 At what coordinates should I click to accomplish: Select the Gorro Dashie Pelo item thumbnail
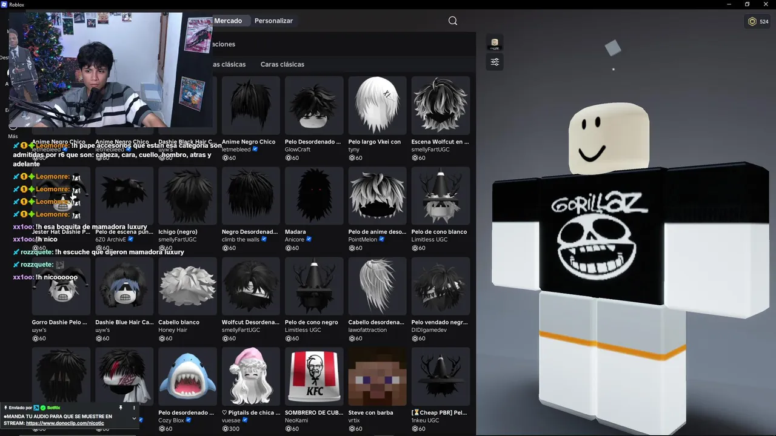[x=61, y=286]
